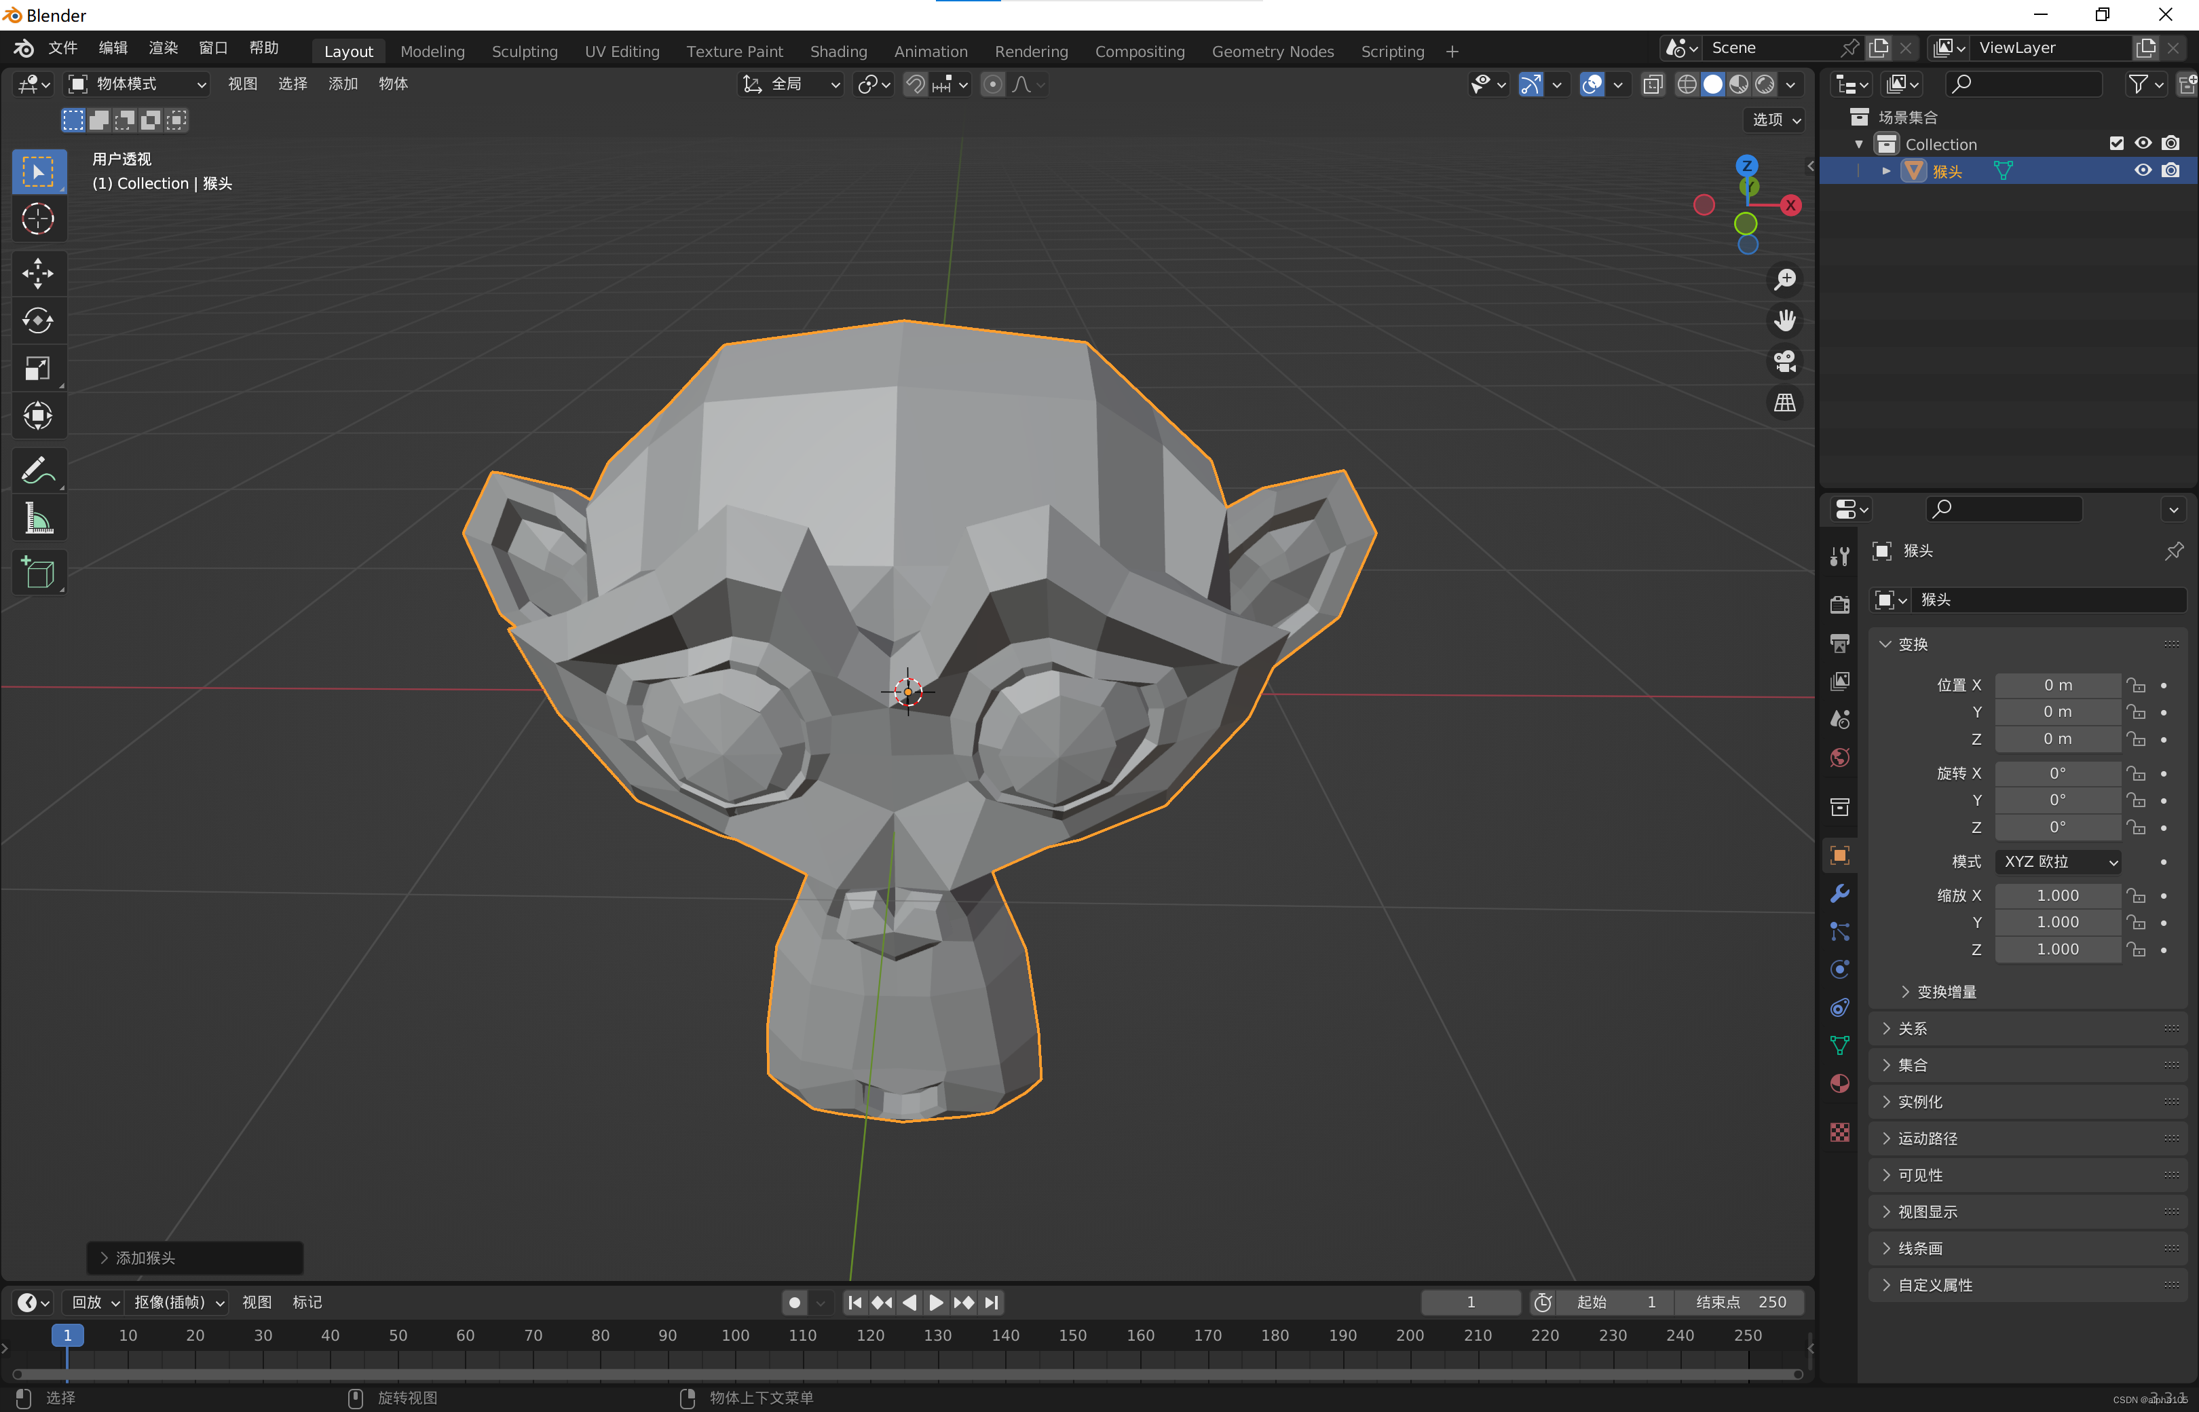Open the 选项 dropdown
The width and height of the screenshot is (2199, 1412).
[x=1775, y=120]
